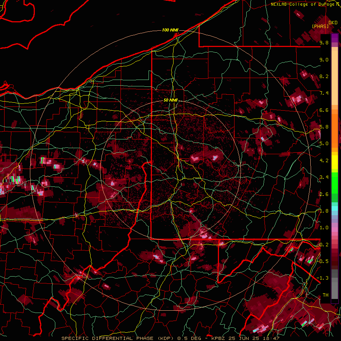The width and height of the screenshot is (341, 341).
Task: Select the 1.8 value on the color scale
Action: coord(324,211)
